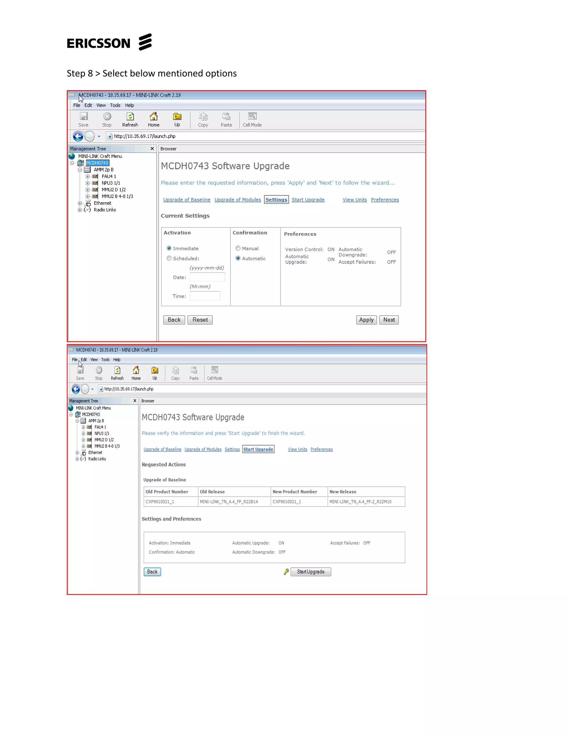Select AMM 2p B in lower tree

click(96, 421)
